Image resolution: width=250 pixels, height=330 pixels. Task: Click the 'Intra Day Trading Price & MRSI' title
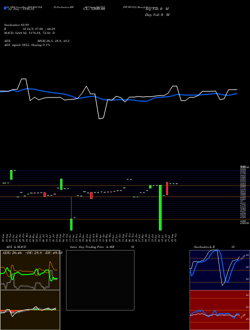102,247
